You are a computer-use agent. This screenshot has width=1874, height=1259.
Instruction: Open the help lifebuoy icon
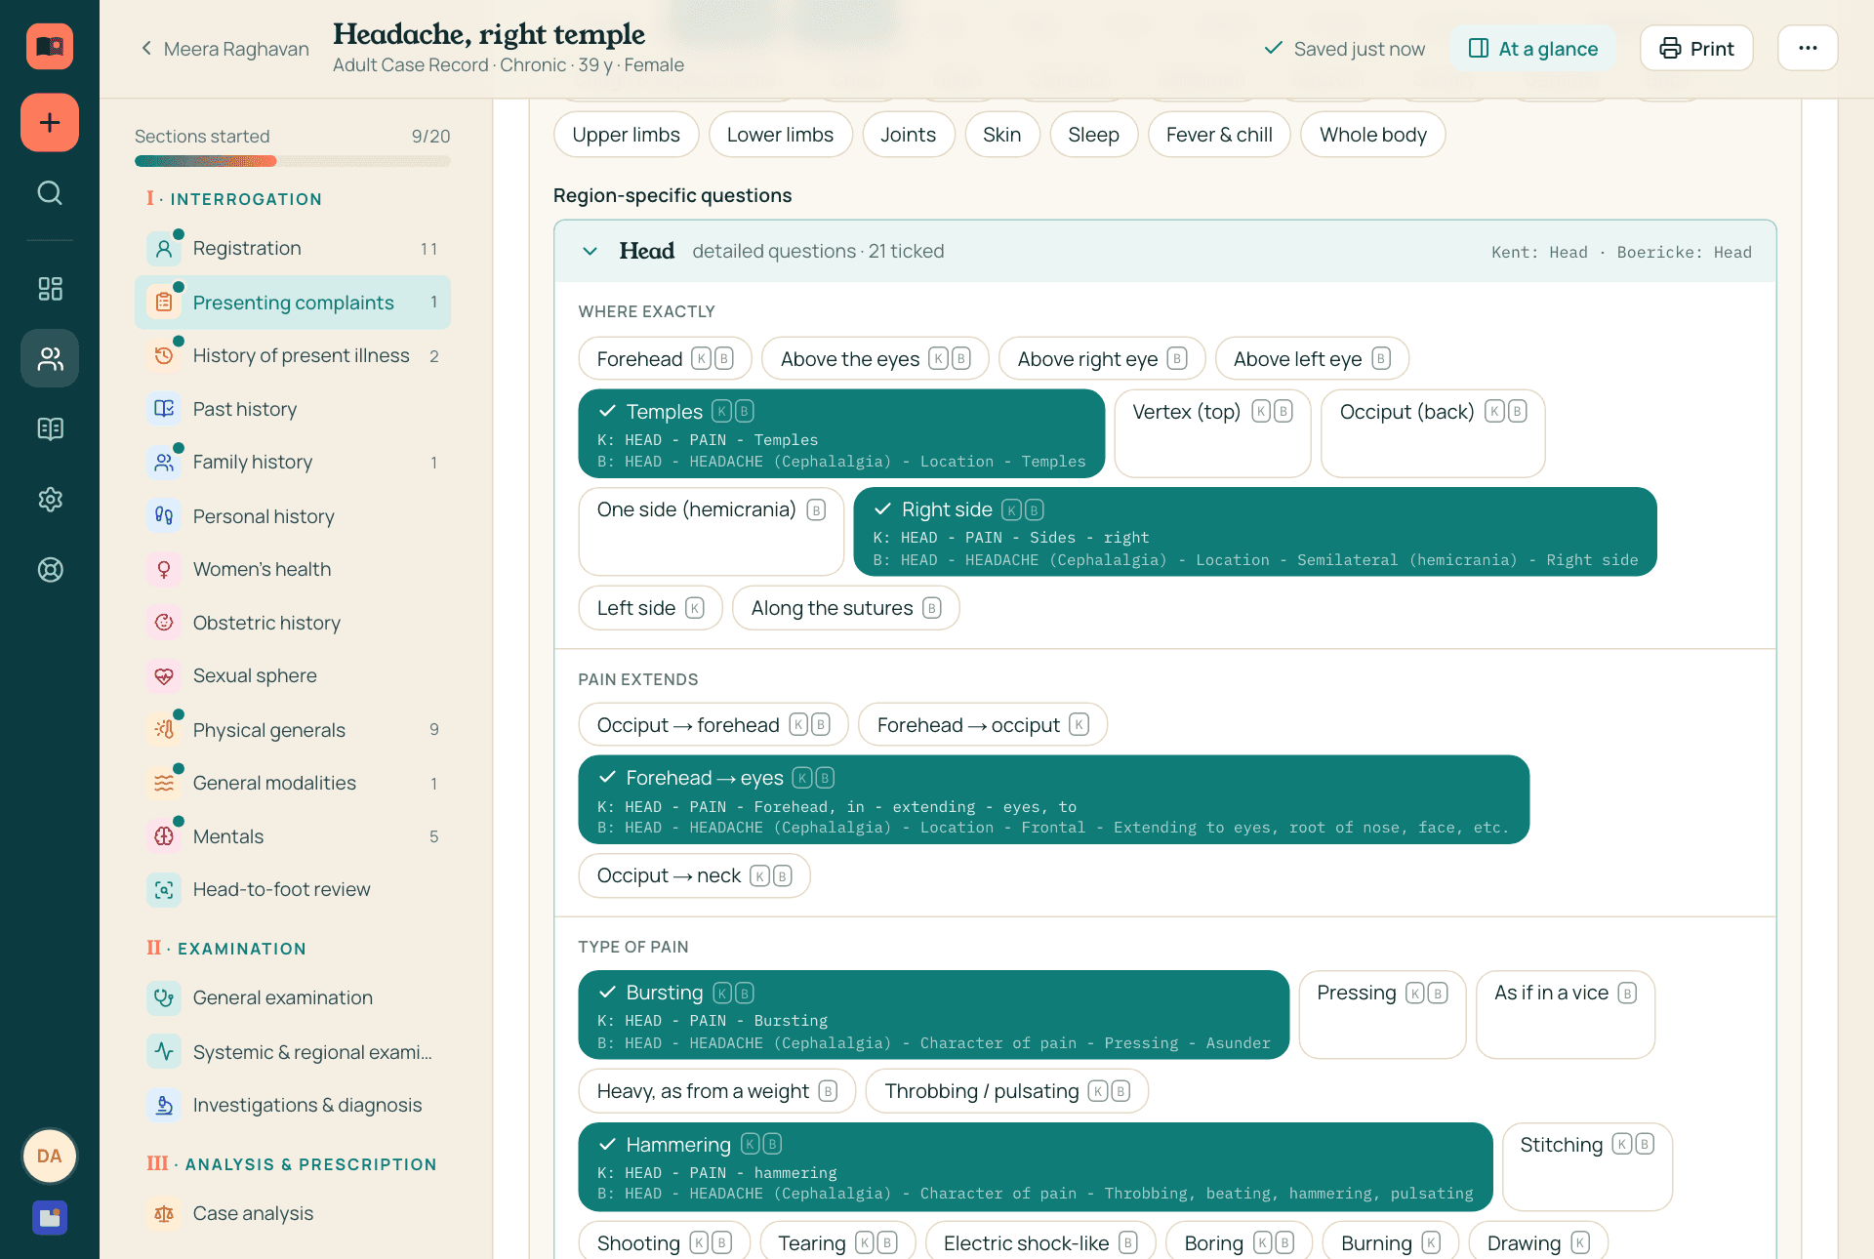coord(50,570)
